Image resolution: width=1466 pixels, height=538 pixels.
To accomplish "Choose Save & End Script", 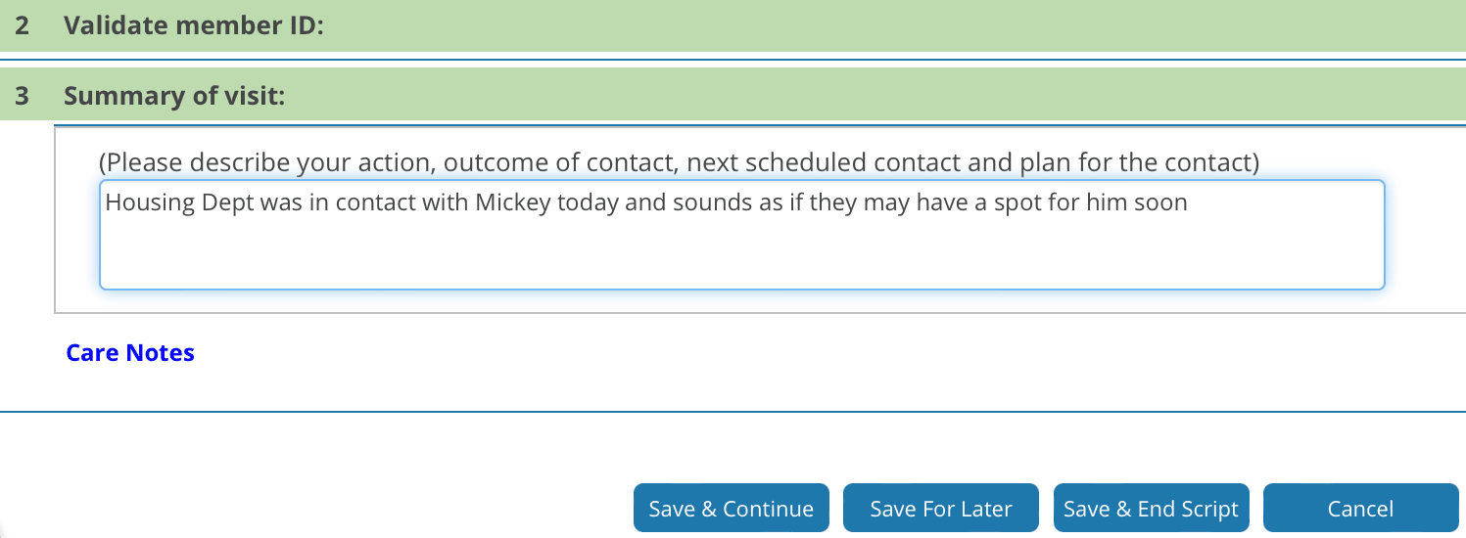I will tap(1151, 509).
